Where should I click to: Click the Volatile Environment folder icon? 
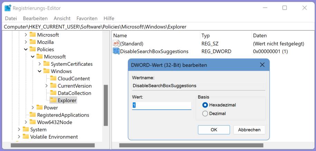point(26,137)
